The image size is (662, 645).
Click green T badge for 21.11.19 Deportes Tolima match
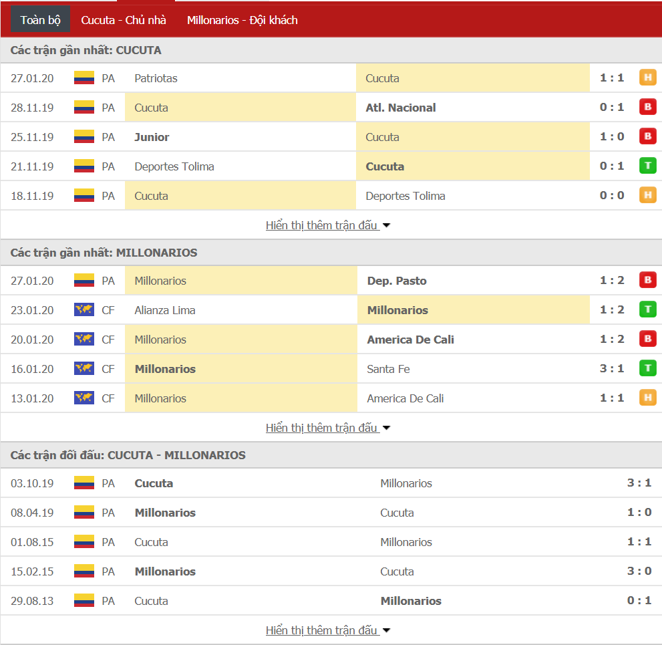[x=648, y=166]
